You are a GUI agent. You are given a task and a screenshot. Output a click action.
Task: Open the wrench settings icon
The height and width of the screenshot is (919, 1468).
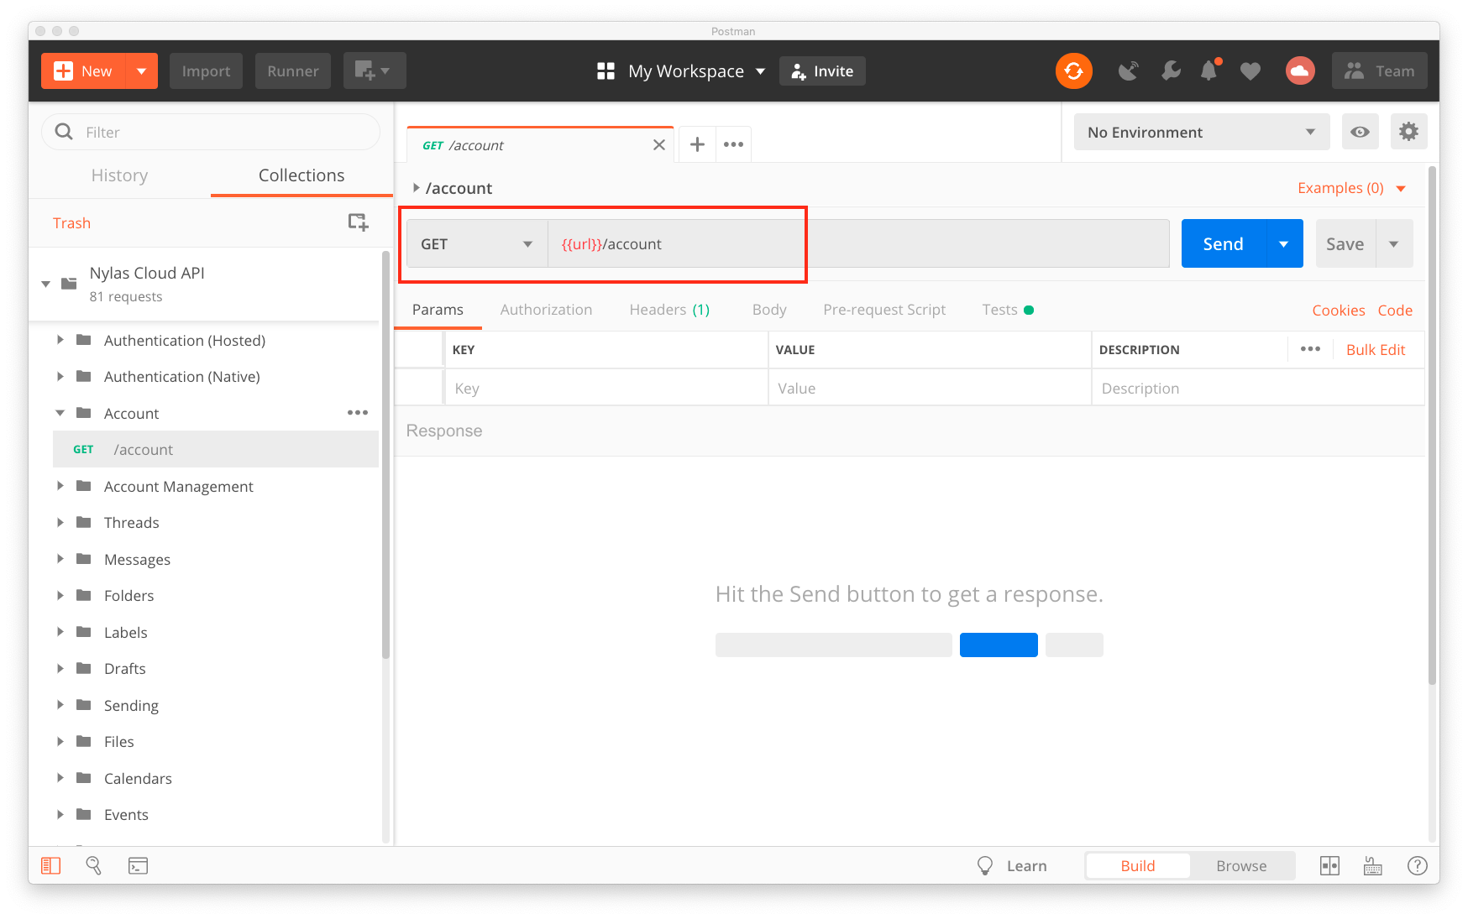click(x=1171, y=71)
